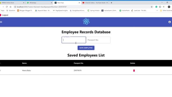This screenshot has width=172, height=97.
Task: Open the black NK profile avatar
Action: coord(169,7)
